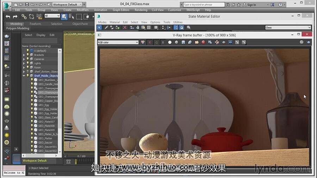Open the Graph Editors menu
This screenshot has height=178, width=317.
coord(121,10)
